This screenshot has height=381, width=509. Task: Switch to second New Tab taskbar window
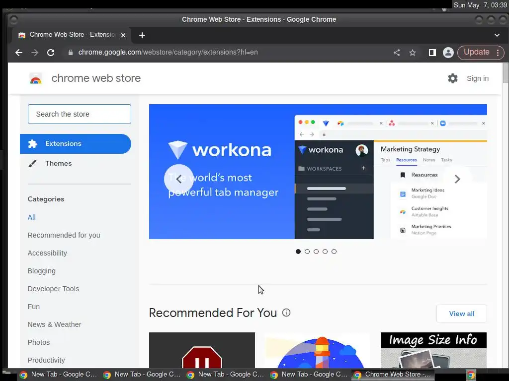click(x=142, y=375)
